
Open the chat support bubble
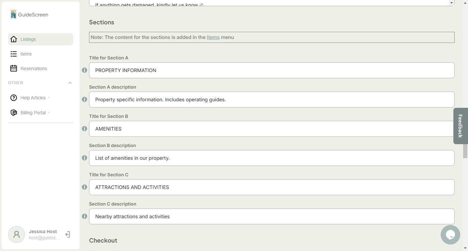coord(450,235)
